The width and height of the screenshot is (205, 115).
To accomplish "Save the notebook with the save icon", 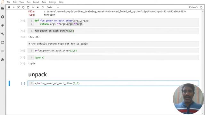I will point(9,7).
